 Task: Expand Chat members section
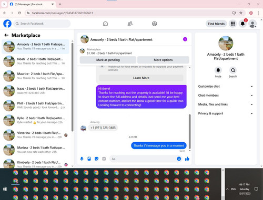[x=226, y=96]
